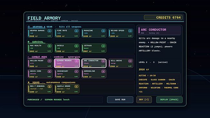The height and width of the screenshot is (118, 210).
Task: Choose the Magazine upgrade card
Action: pos(94,33)
